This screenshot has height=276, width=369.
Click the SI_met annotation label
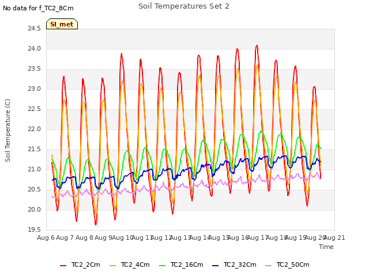pos(62,24)
